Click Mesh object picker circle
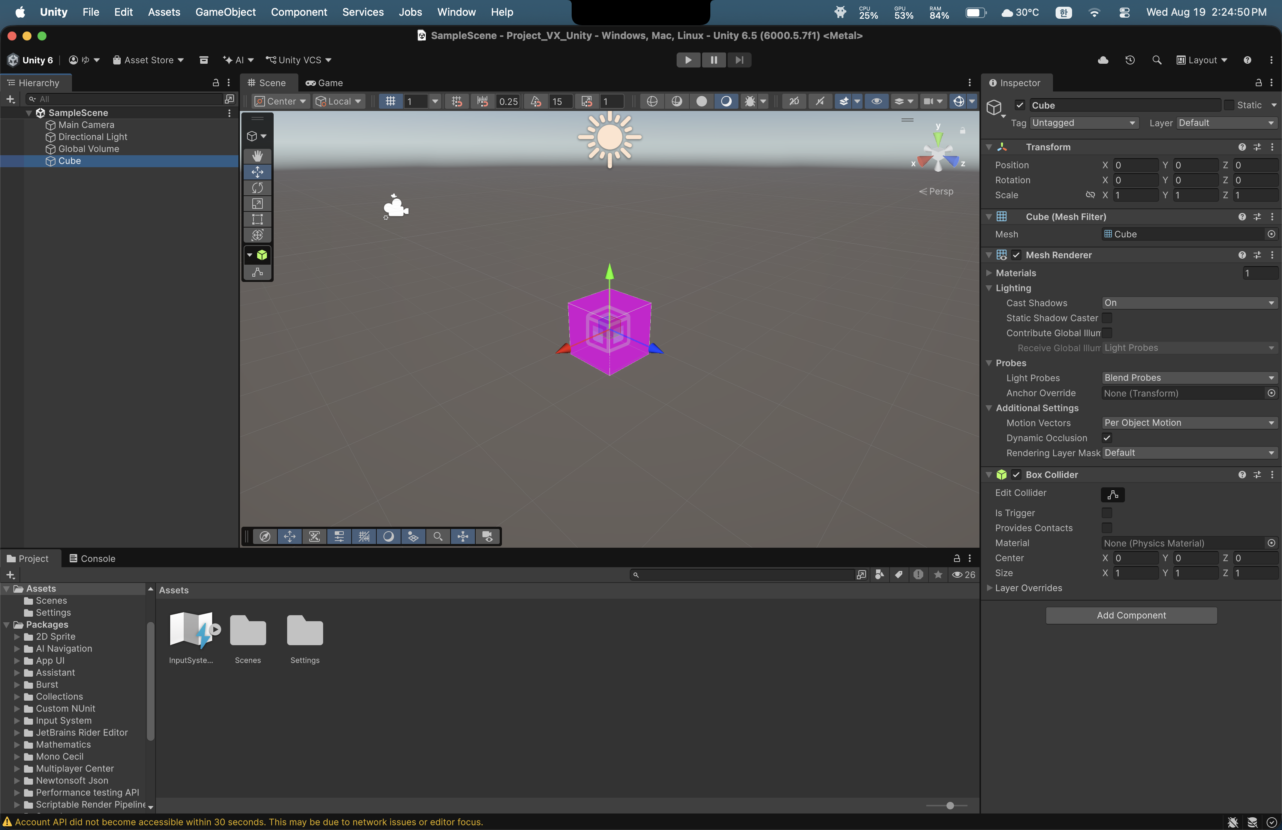 point(1271,234)
